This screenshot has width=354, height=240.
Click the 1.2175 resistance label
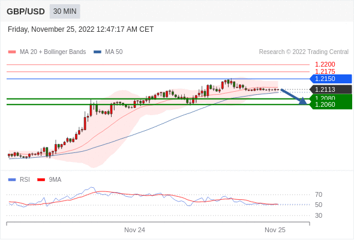[325, 71]
